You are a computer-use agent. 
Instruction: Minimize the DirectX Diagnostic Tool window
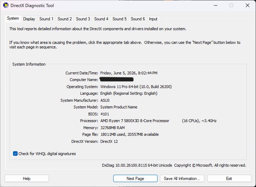pos(216,5)
